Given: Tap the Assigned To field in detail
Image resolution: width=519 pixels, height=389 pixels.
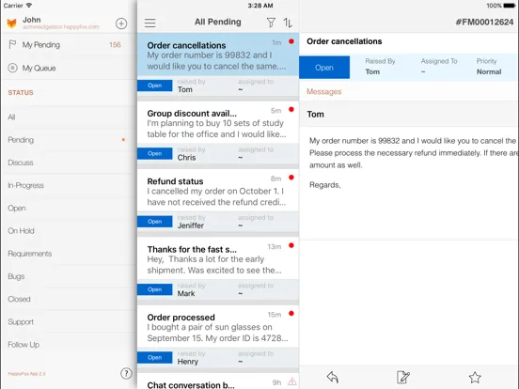Looking at the screenshot, I should 439,67.
